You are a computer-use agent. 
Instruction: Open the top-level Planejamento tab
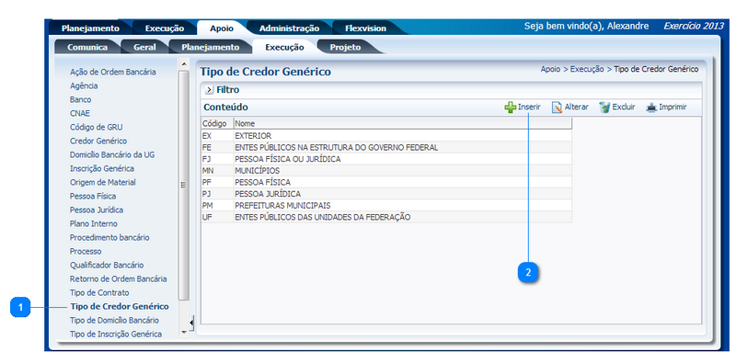pyautogui.click(x=90, y=28)
